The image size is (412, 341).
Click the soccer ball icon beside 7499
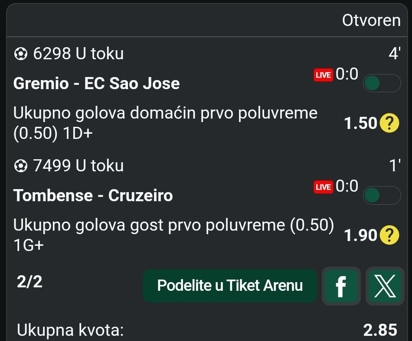pyautogui.click(x=20, y=166)
